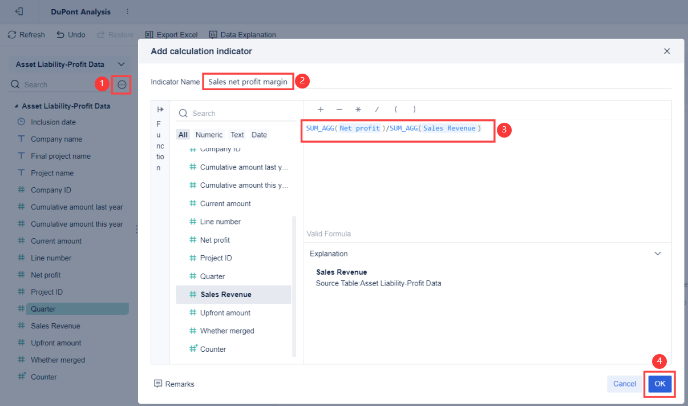688x406 pixels.
Task: Collapse the Asset Liability-Profit Data tree node
Action: 15,106
